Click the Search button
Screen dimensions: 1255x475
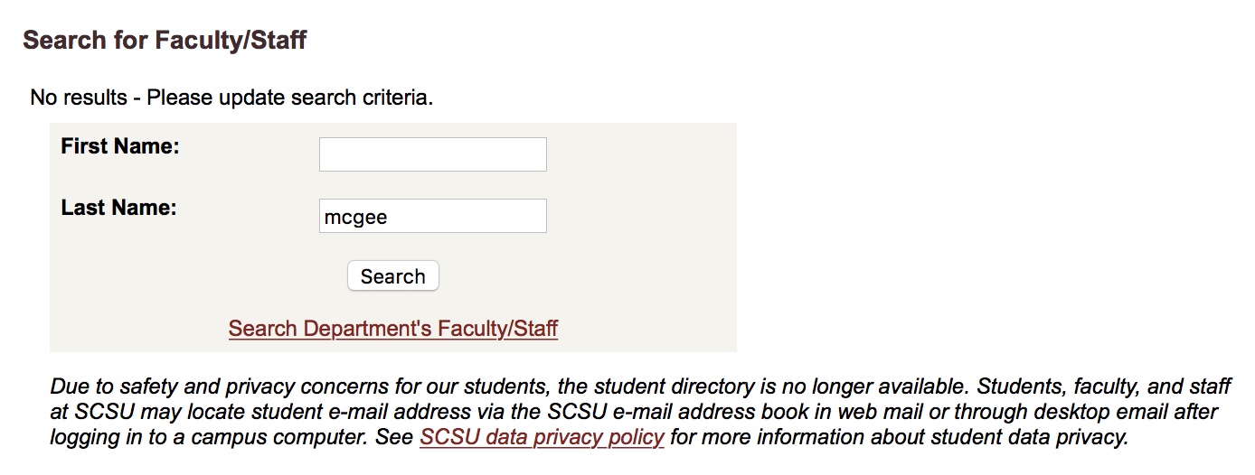(x=393, y=276)
